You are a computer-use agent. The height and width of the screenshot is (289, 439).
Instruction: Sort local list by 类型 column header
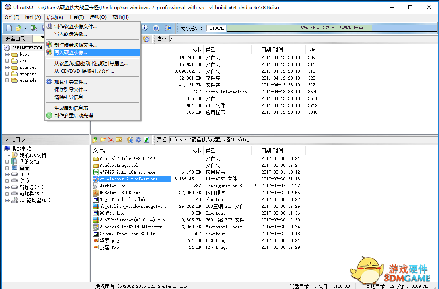click(227, 150)
